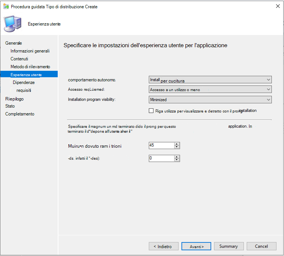Click the Installation program visibility label

click(92, 99)
